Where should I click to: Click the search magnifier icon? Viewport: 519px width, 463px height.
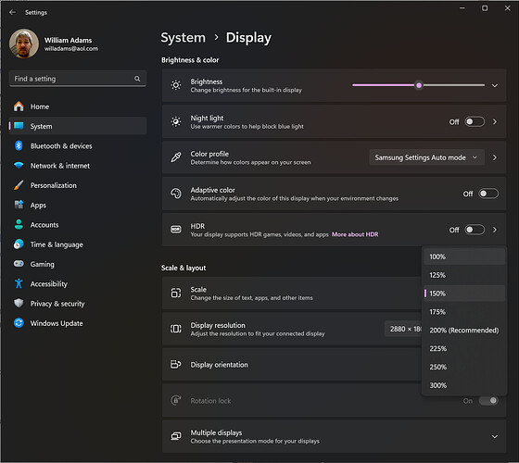tap(137, 79)
